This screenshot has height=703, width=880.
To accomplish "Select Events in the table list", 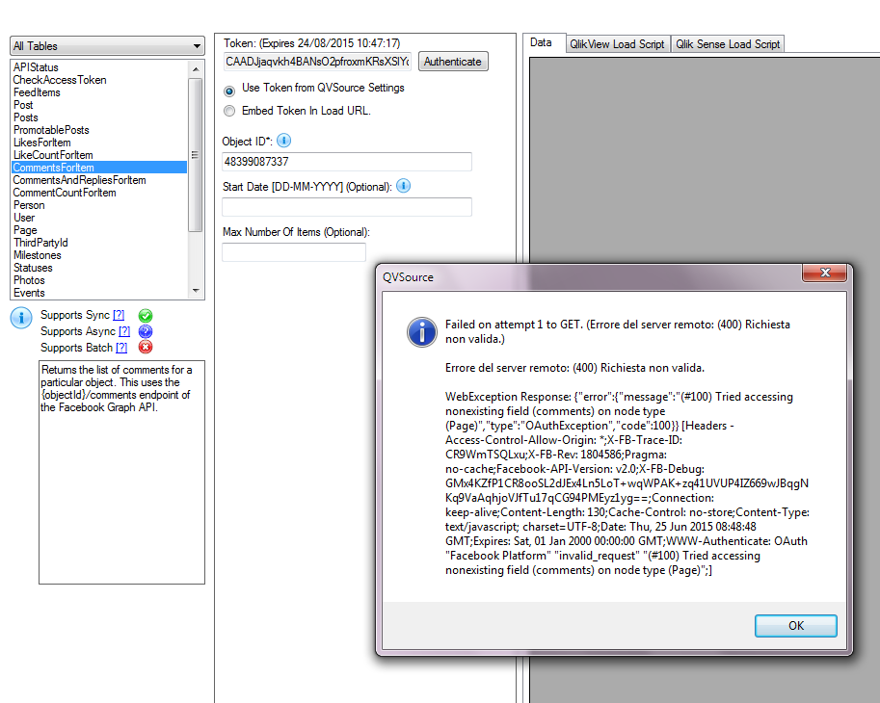I will coord(99,293).
